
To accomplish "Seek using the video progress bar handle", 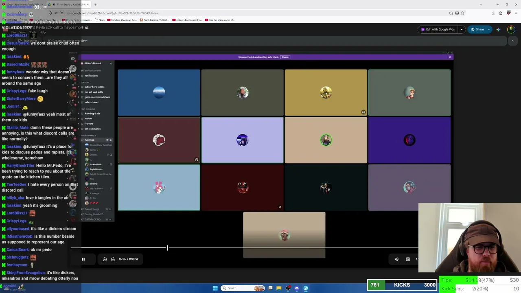I will [x=167, y=247].
